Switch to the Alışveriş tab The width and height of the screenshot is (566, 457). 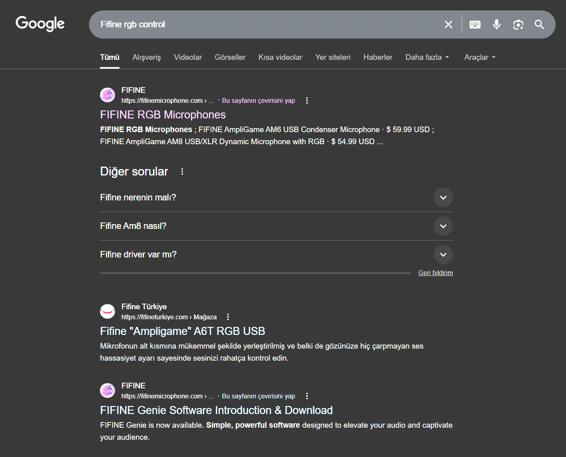pos(146,57)
